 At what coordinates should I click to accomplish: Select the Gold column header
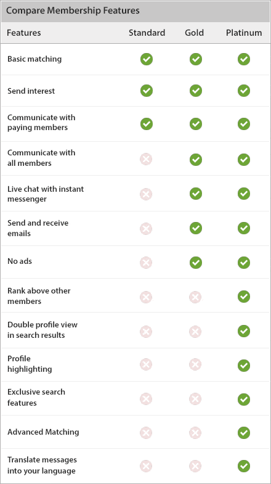[x=194, y=33]
